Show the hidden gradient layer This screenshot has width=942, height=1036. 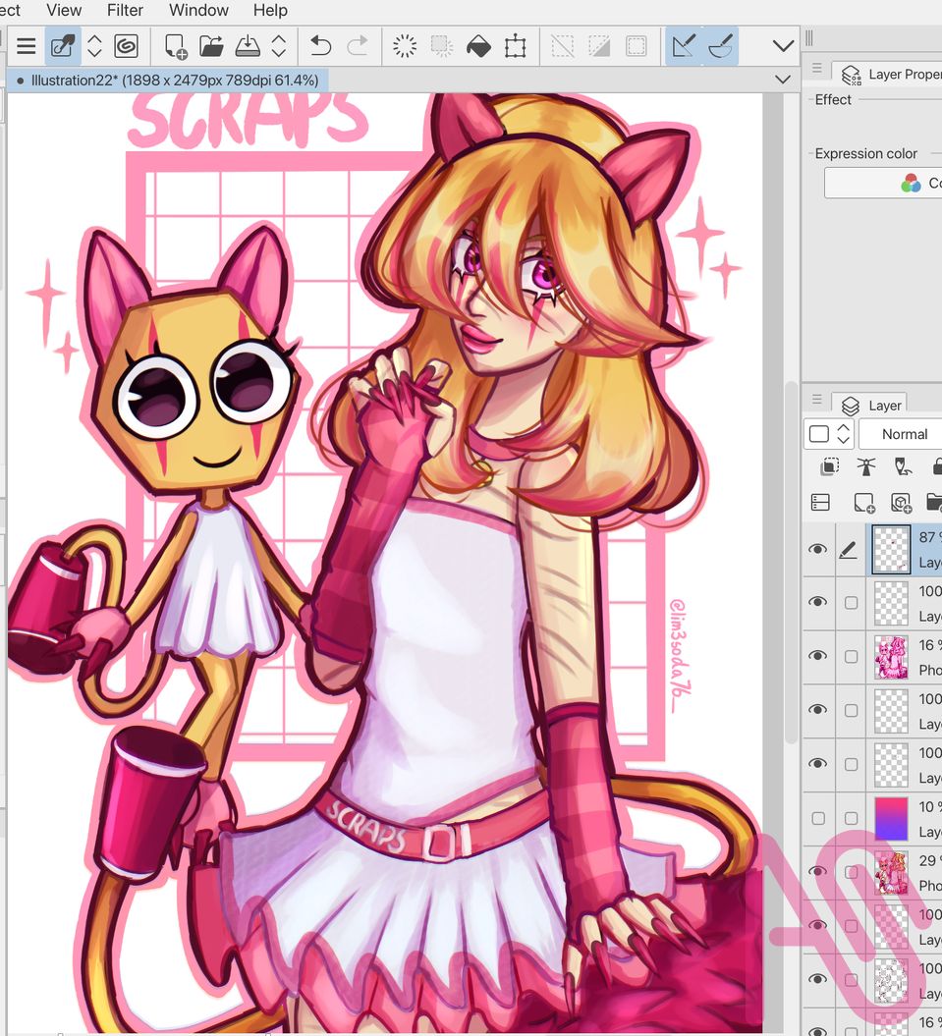coord(818,817)
